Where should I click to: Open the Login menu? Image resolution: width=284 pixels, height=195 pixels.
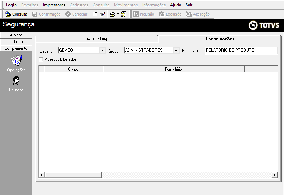click(x=11, y=5)
